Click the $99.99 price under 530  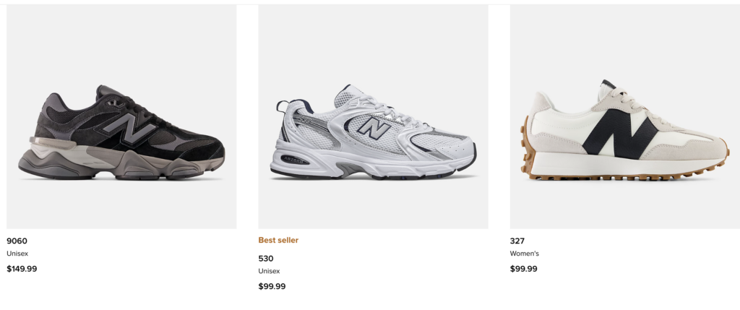[x=272, y=286]
